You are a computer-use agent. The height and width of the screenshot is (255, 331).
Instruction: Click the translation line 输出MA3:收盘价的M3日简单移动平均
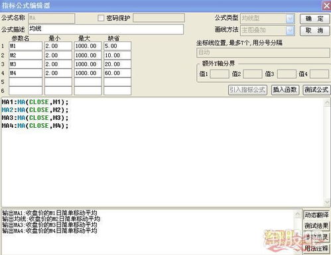[50, 225]
